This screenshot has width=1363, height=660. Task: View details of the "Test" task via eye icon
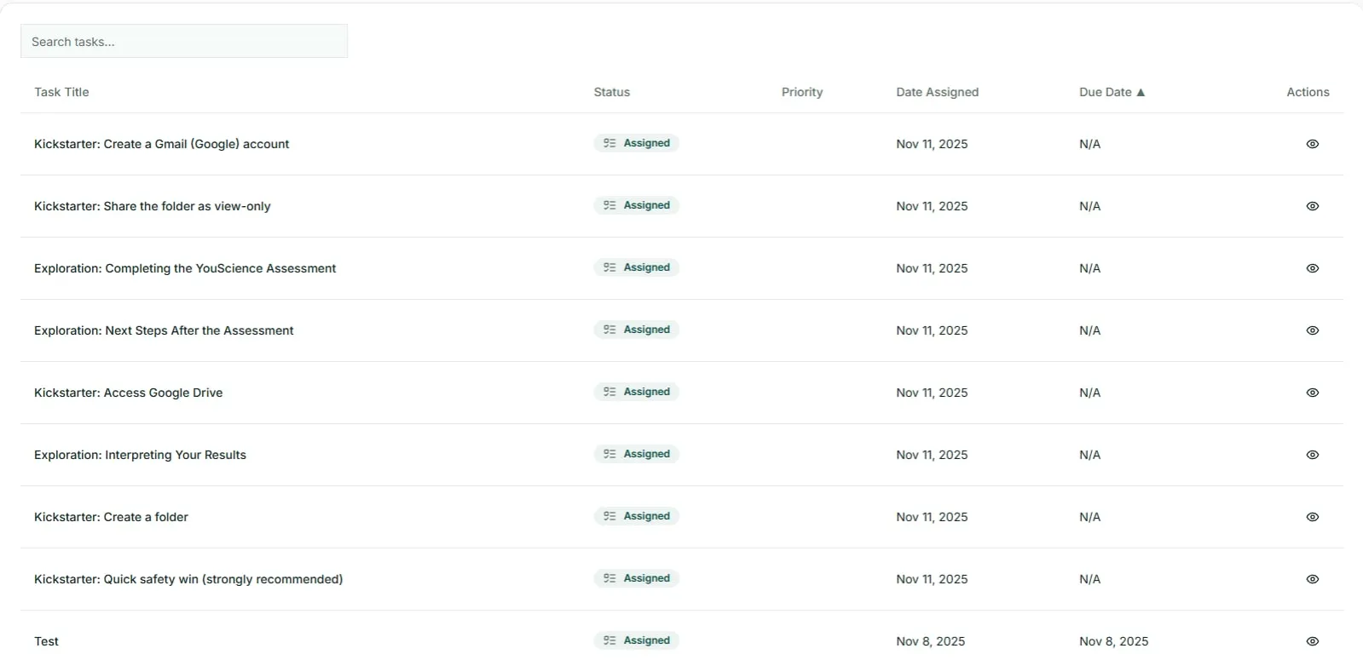(1312, 641)
